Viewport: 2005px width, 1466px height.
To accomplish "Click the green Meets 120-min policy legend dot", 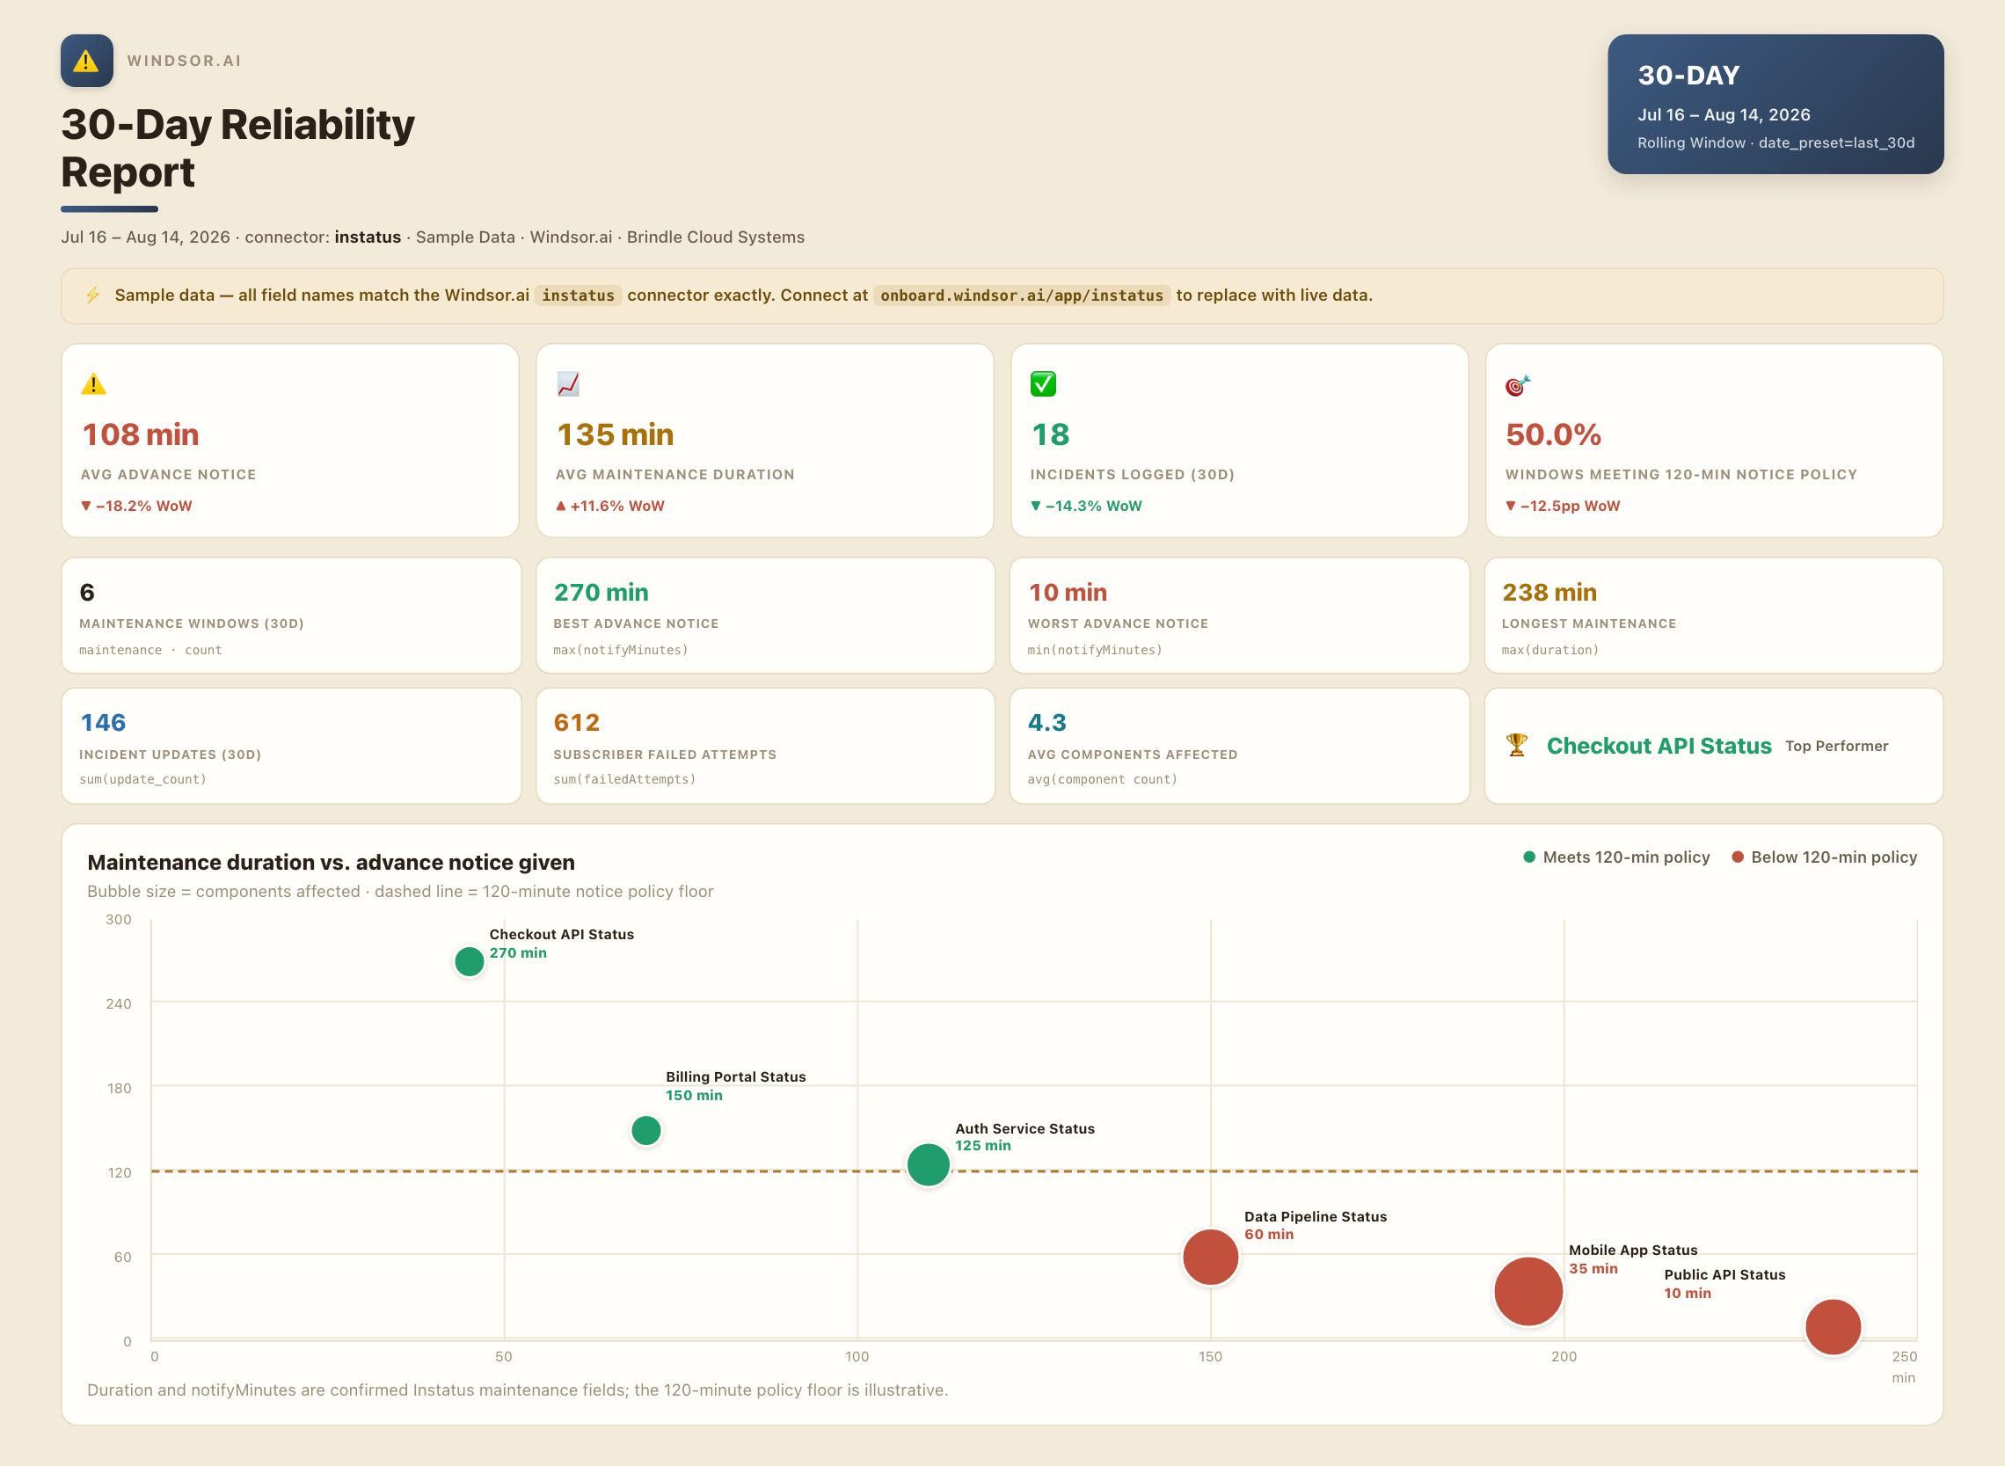I will [x=1528, y=857].
